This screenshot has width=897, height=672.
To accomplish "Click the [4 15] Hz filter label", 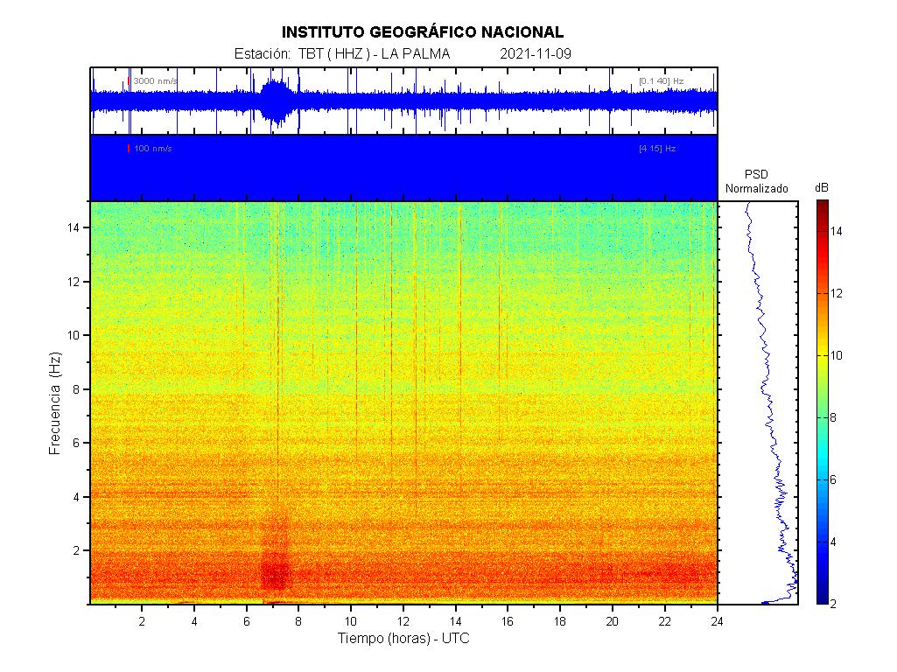I will pyautogui.click(x=657, y=149).
